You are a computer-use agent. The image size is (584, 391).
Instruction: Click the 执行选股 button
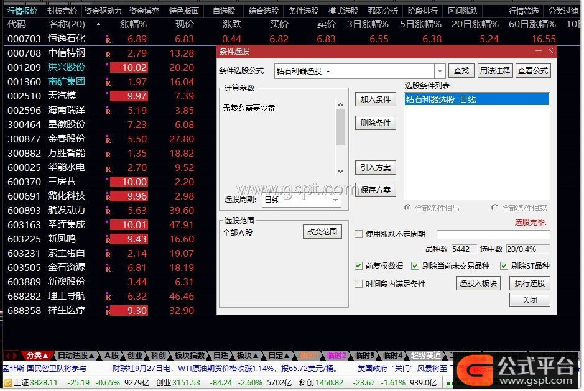[530, 283]
